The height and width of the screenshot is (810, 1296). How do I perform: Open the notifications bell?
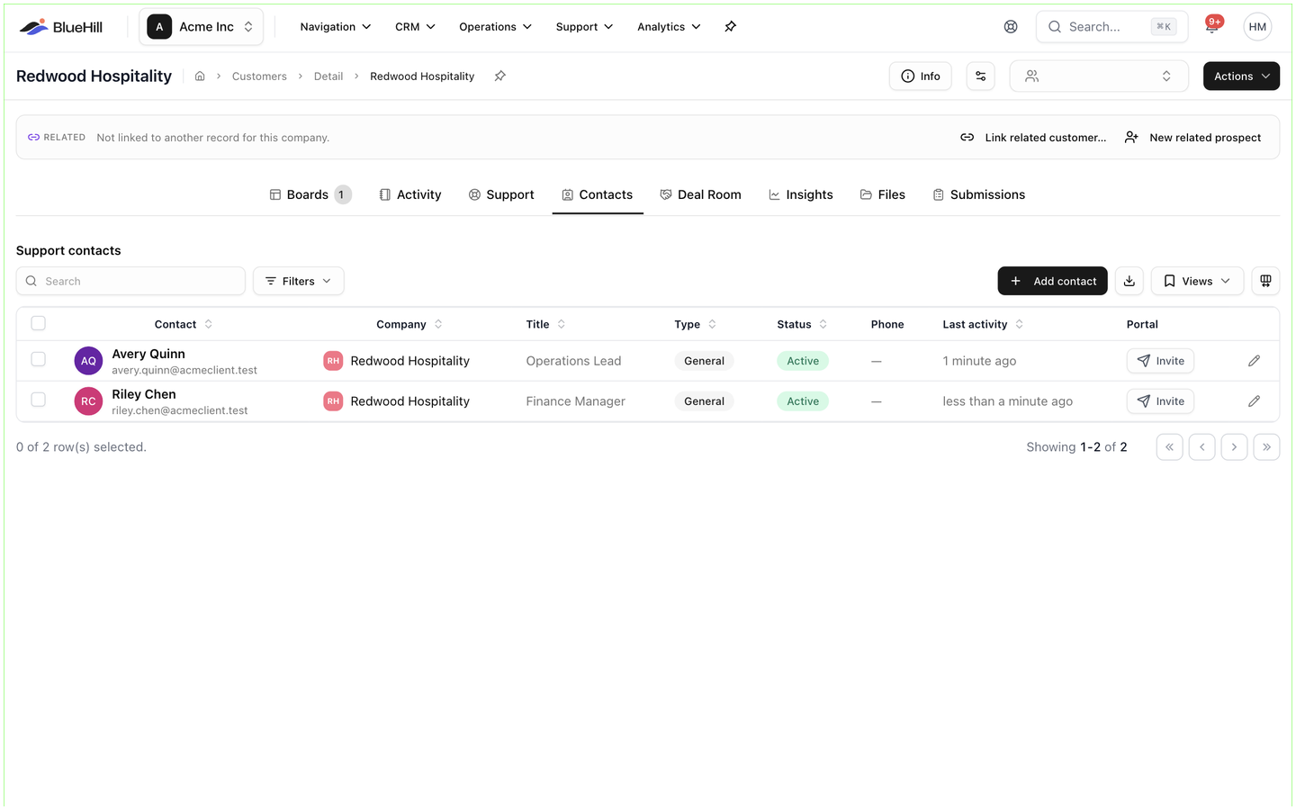[x=1212, y=27]
